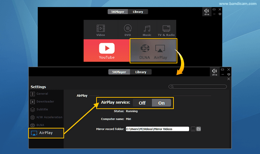This screenshot has width=260, height=154.
Task: Close the Settings panel with the X
Action: (x=229, y=79)
